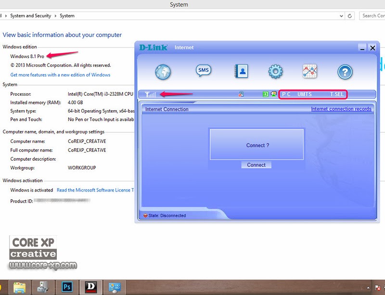The height and width of the screenshot is (295, 385).
Task: Open the computer device taskbar icon
Action: (43, 287)
